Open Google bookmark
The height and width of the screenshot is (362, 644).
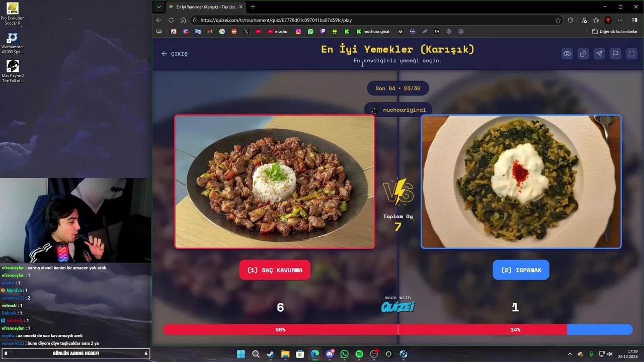tap(222, 31)
